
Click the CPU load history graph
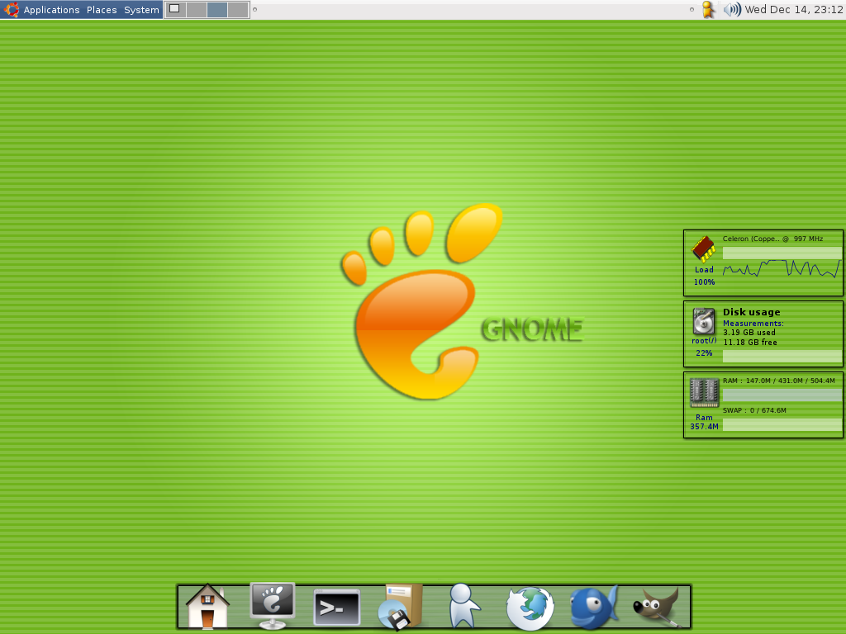tap(782, 268)
